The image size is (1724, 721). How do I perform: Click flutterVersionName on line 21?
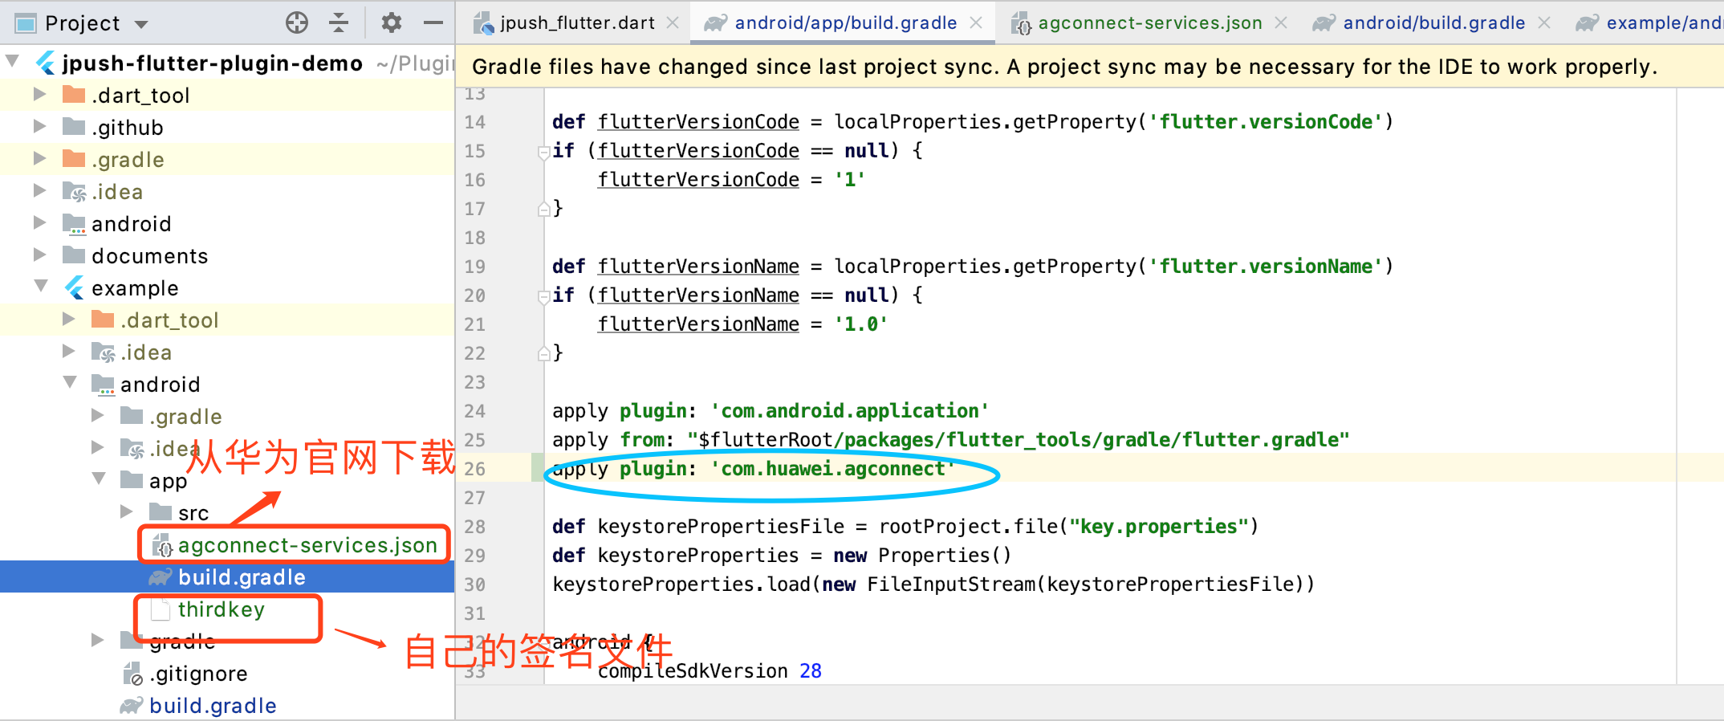click(x=698, y=324)
